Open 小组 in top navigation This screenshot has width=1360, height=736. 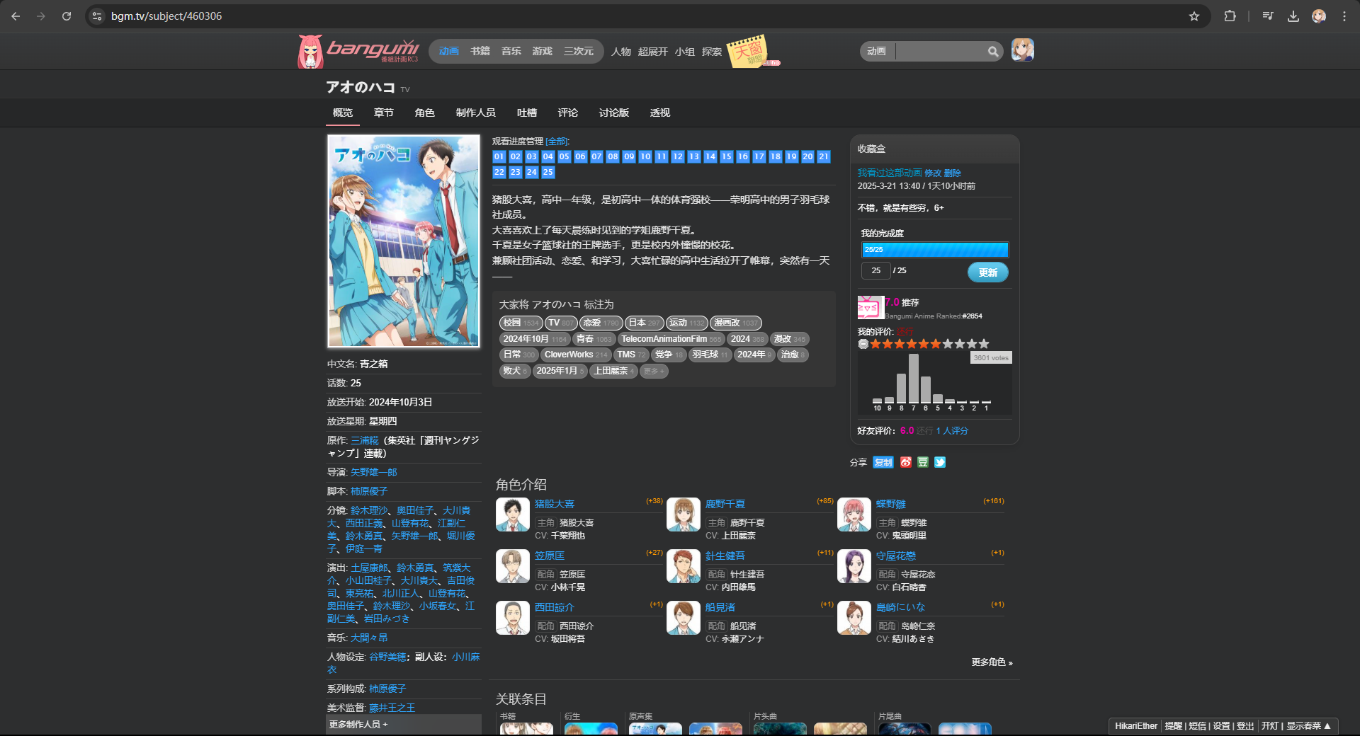(685, 52)
